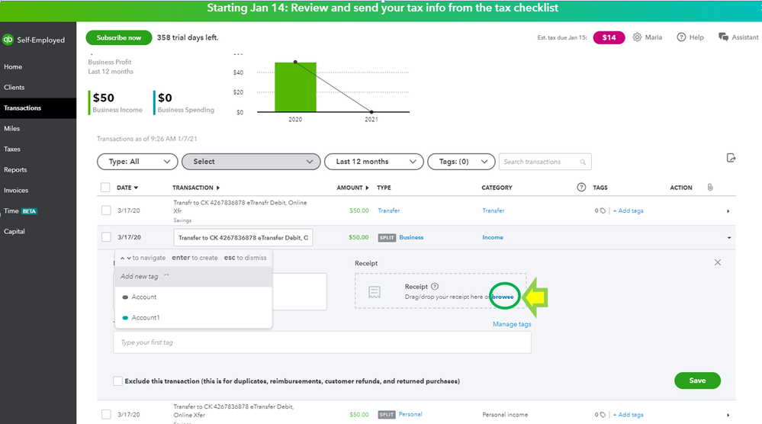Click the Manage tags link
This screenshot has width=762, height=424.
pyautogui.click(x=512, y=324)
